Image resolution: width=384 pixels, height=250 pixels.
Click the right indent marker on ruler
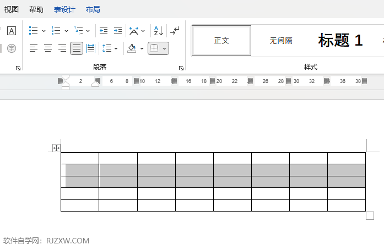coord(95,84)
